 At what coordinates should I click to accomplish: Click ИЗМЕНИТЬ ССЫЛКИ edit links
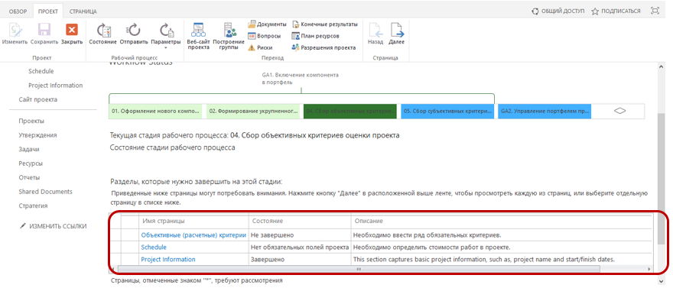[x=54, y=226]
